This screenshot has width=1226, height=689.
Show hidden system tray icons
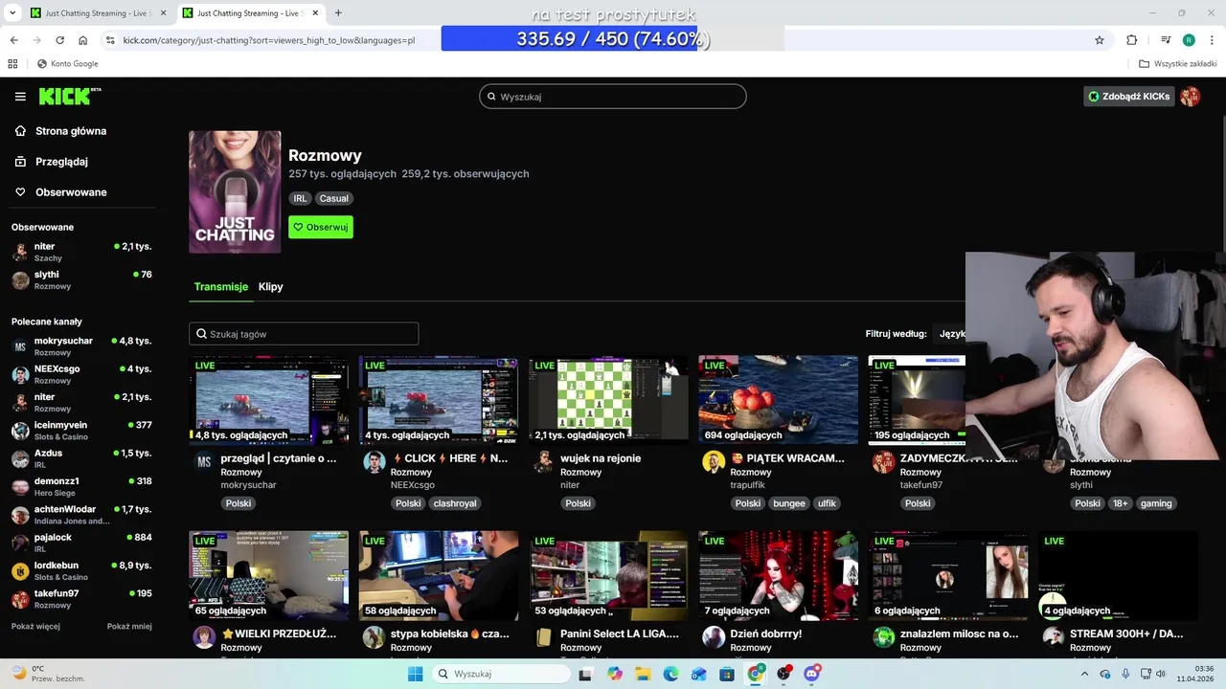click(x=1085, y=674)
